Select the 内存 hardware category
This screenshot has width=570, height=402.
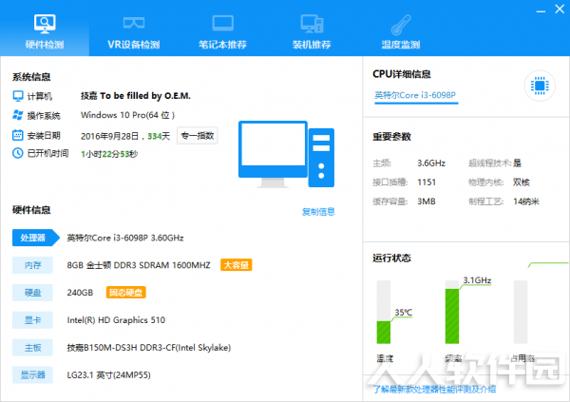pyautogui.click(x=32, y=265)
